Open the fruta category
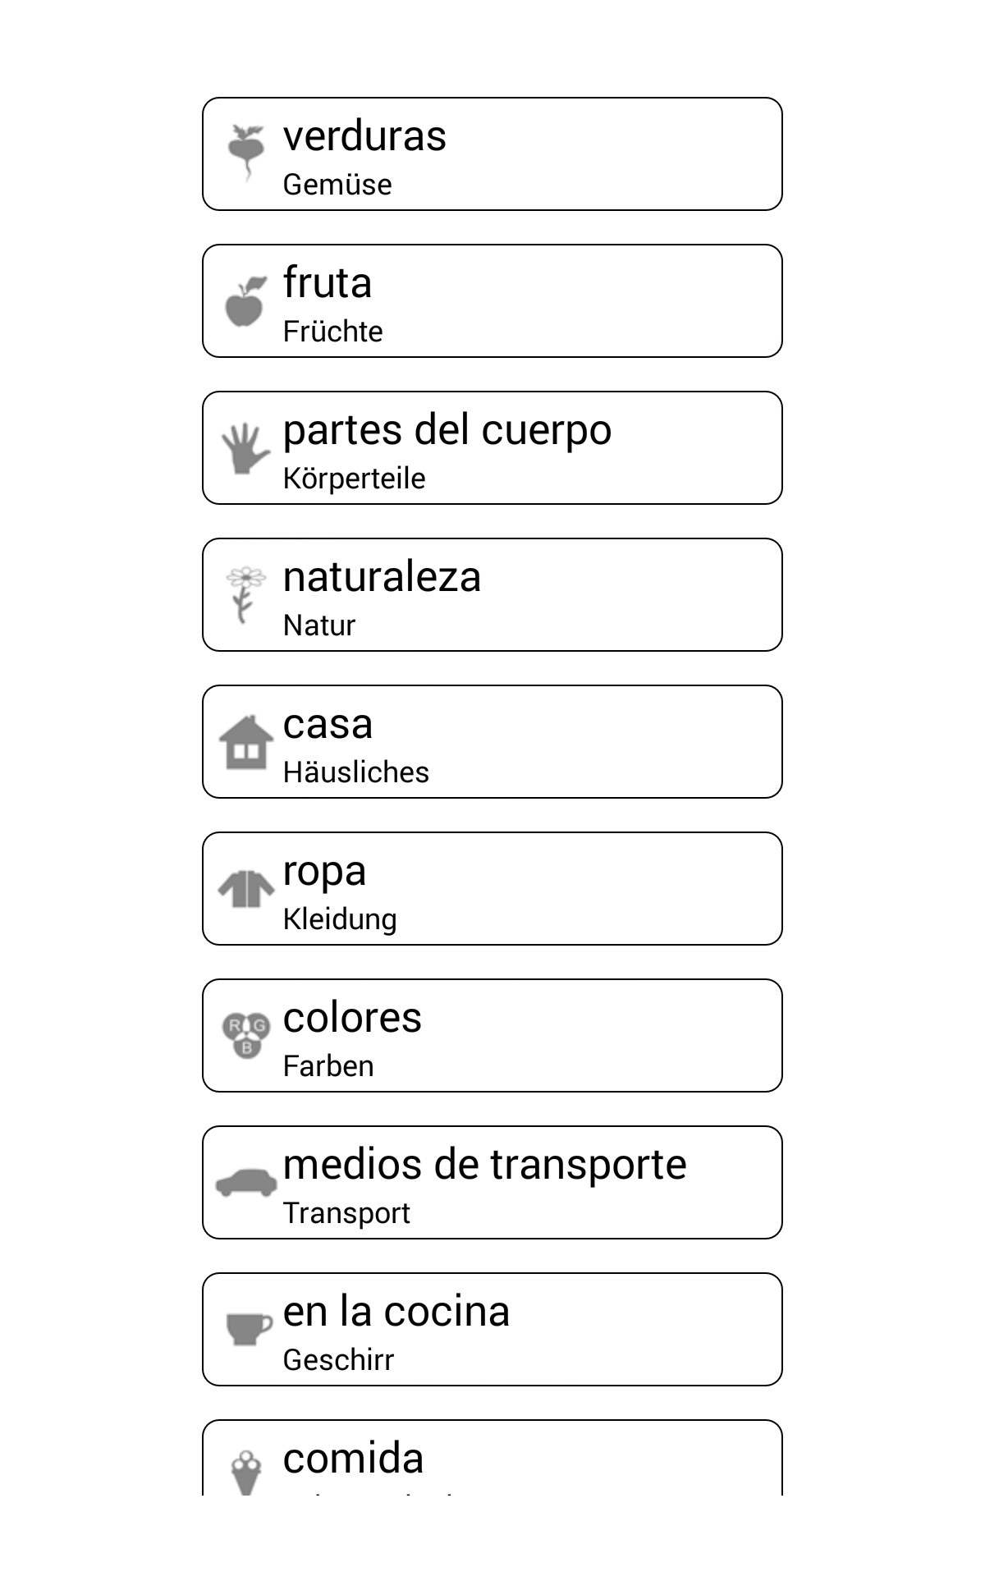Screen dimensions: 985x1576 [492, 300]
